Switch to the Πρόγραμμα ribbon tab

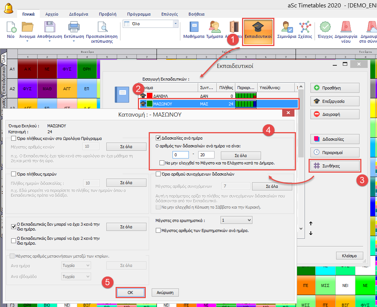pyautogui.click(x=139, y=14)
